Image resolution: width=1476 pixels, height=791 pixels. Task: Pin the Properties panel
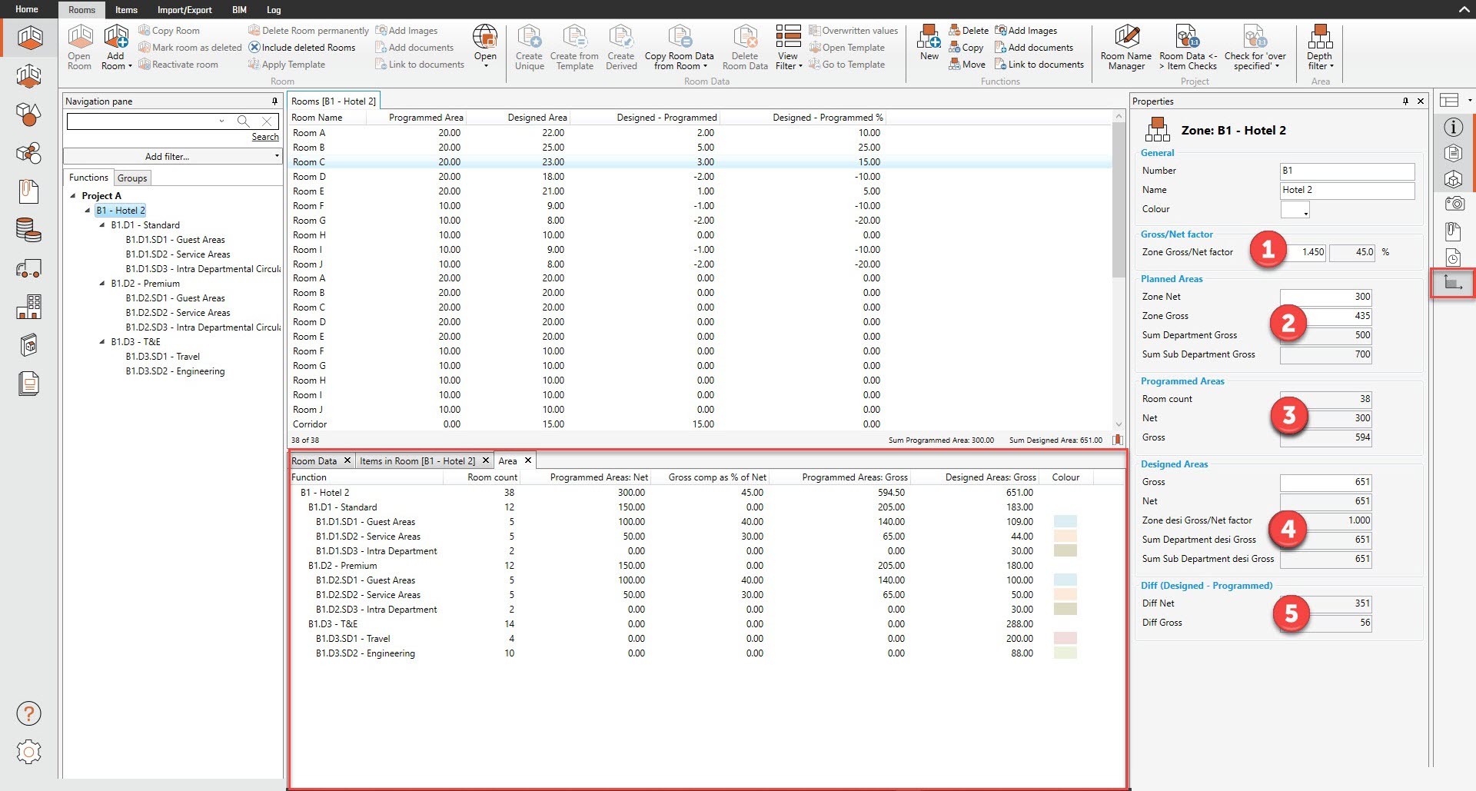[1405, 101]
